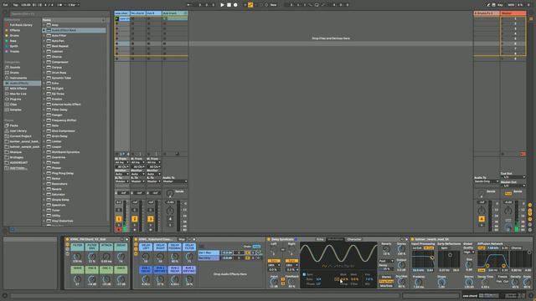Toggle Return A track activator button
The width and height of the screenshot is (536, 301).
(x=482, y=219)
